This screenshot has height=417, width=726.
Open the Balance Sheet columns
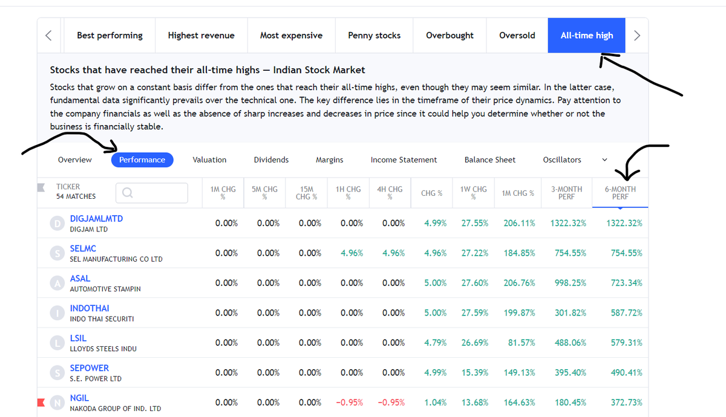pyautogui.click(x=490, y=160)
